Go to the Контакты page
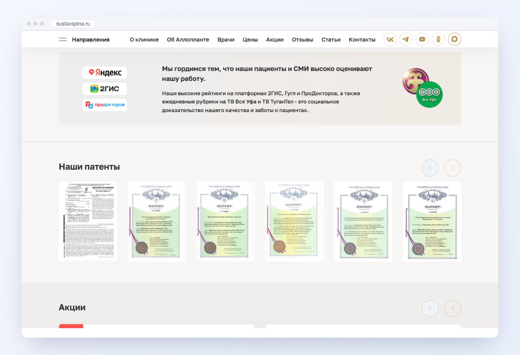 pos(362,39)
